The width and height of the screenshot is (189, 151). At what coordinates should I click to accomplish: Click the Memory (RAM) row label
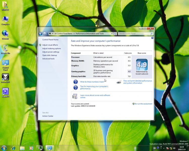(78, 61)
